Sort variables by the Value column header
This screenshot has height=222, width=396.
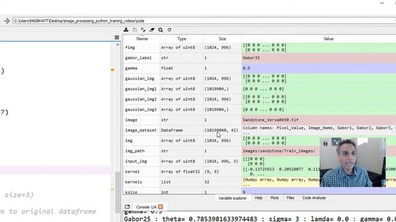[x=329, y=39]
